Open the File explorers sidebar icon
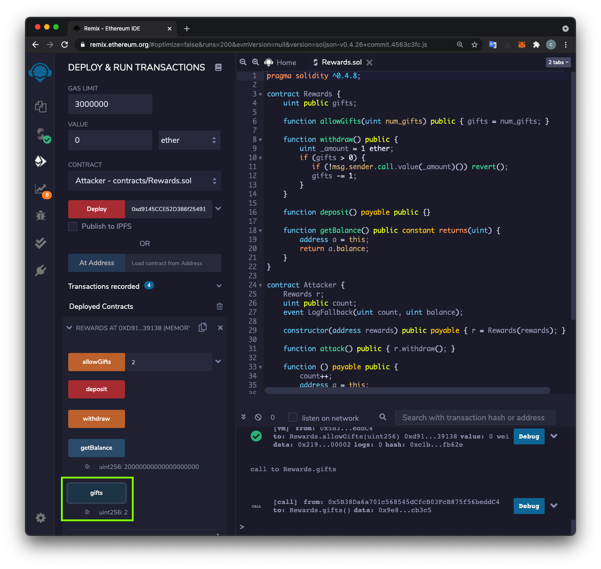This screenshot has height=569, width=601. click(40, 106)
